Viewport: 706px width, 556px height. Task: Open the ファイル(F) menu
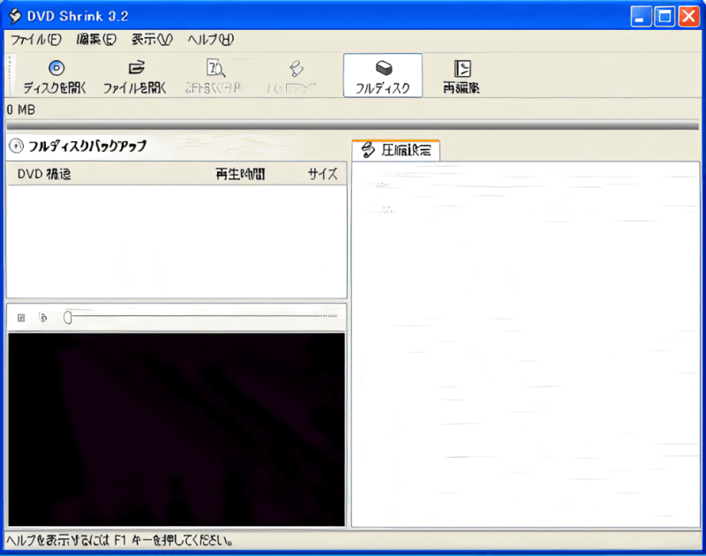tap(35, 40)
